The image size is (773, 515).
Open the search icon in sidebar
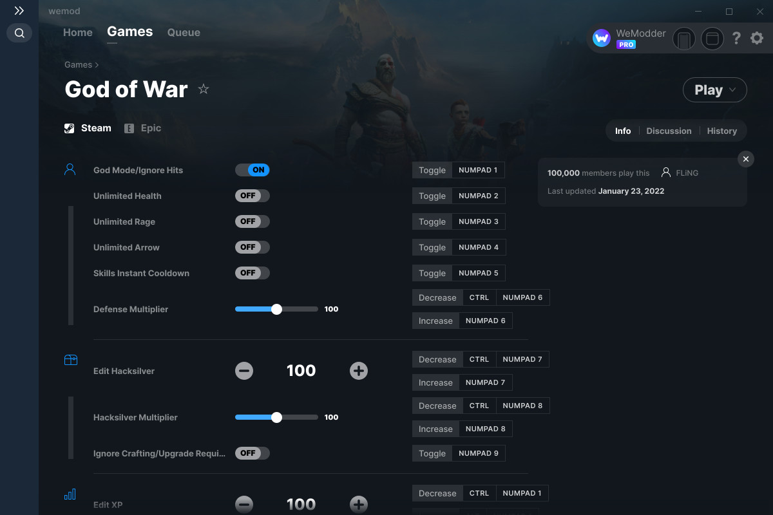19,33
